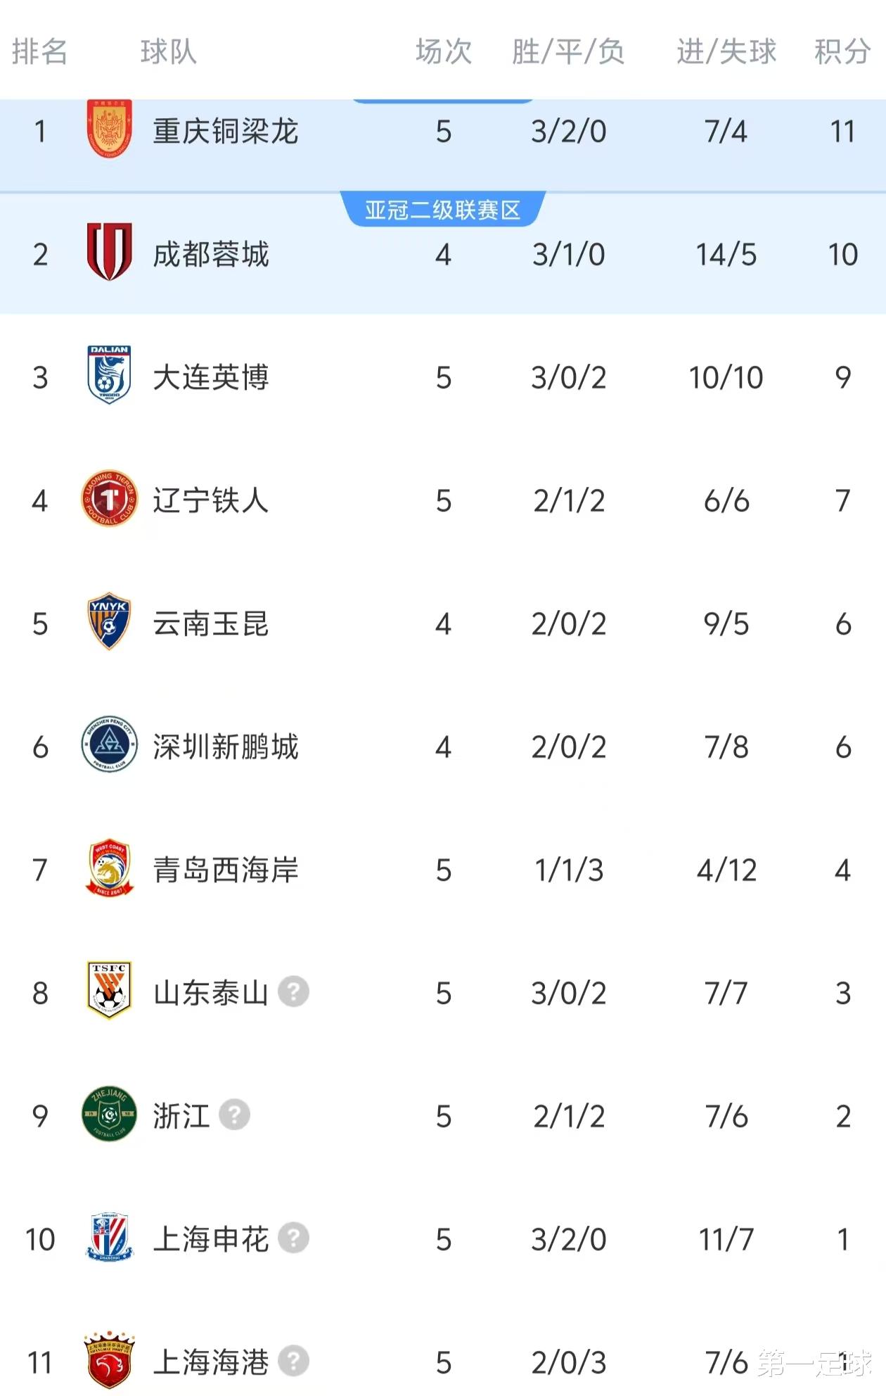The width and height of the screenshot is (886, 1396).
Task: Click the 亚冠二级联赛区 zone label
Action: pyautogui.click(x=442, y=210)
